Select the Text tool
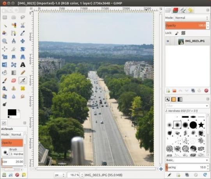This screenshot has width=211, height=179. tap(23, 65)
